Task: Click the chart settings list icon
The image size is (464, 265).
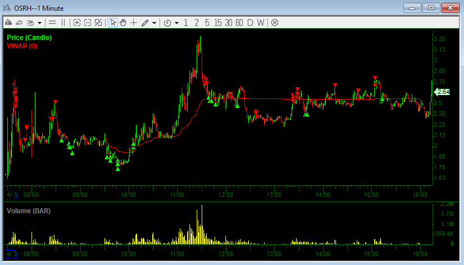Action: pyautogui.click(x=30, y=23)
